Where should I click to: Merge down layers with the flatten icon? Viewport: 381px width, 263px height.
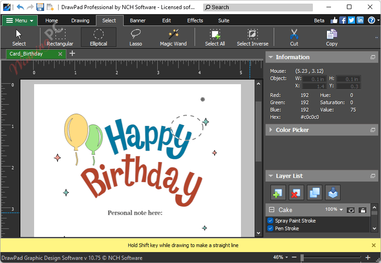click(x=333, y=192)
